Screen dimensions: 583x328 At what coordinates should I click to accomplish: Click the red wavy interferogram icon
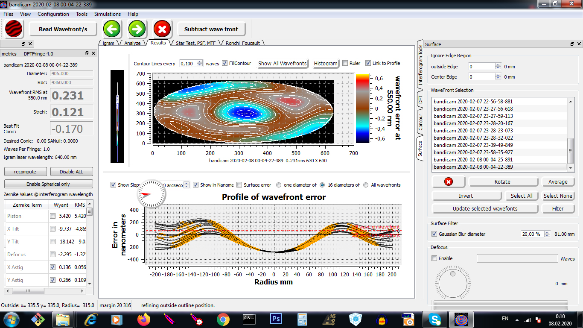click(13, 29)
